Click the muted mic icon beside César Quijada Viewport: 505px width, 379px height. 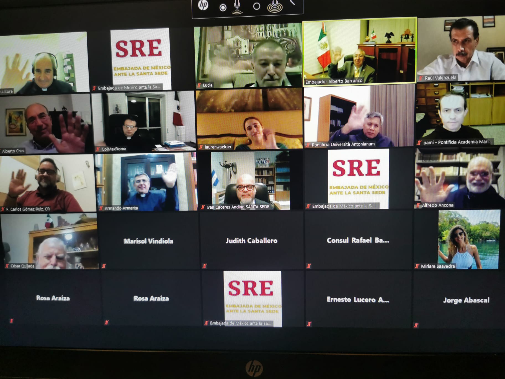(x=7, y=266)
